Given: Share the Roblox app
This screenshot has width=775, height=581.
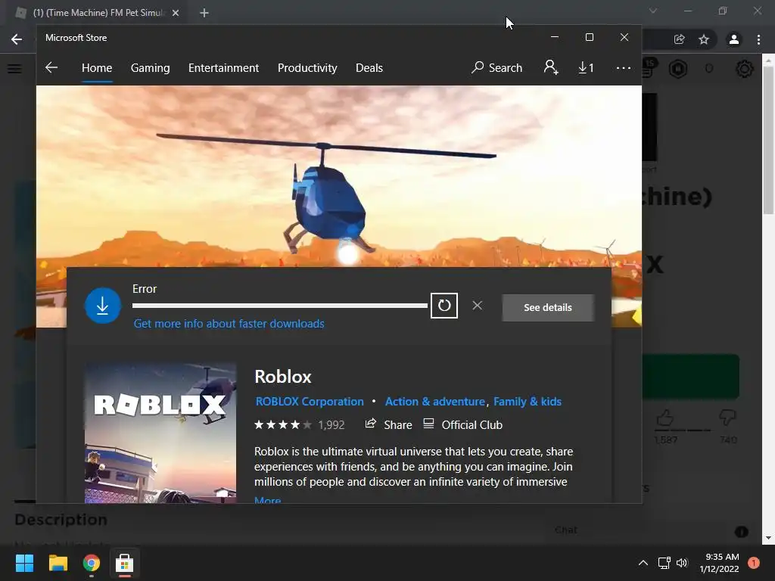Looking at the screenshot, I should point(388,424).
